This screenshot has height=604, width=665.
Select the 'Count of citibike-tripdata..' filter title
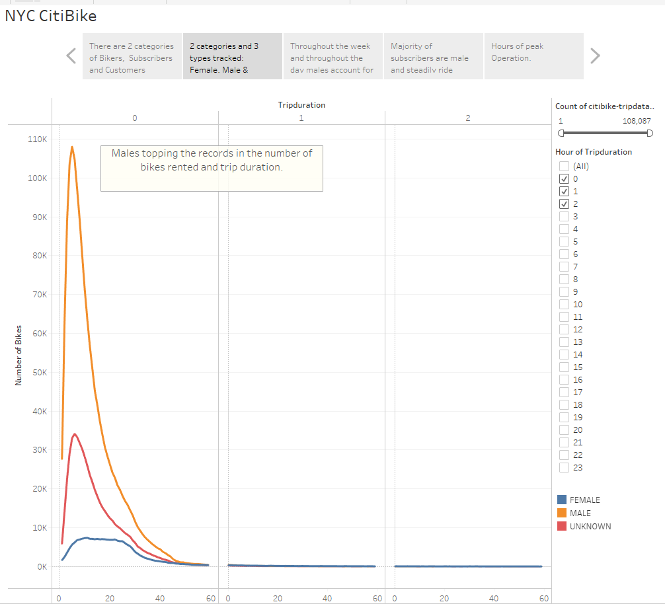[x=604, y=106]
